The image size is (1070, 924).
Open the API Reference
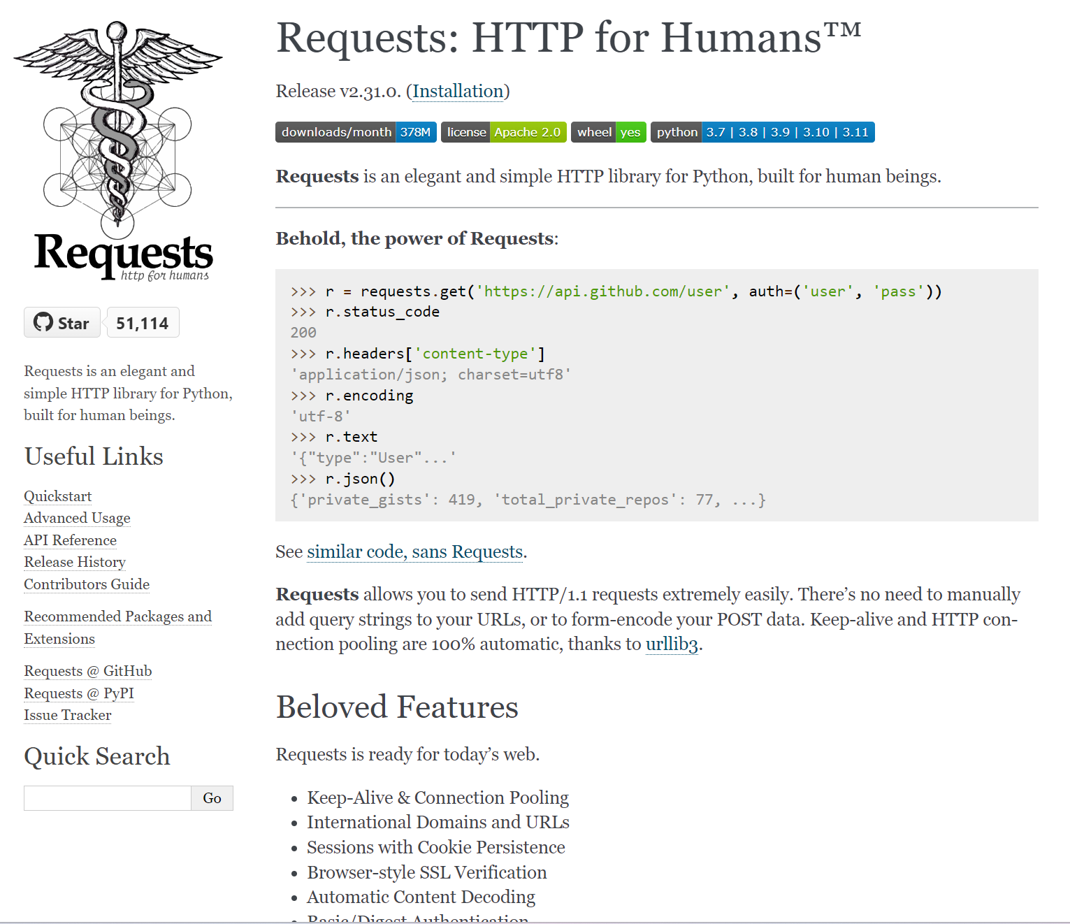click(x=70, y=541)
